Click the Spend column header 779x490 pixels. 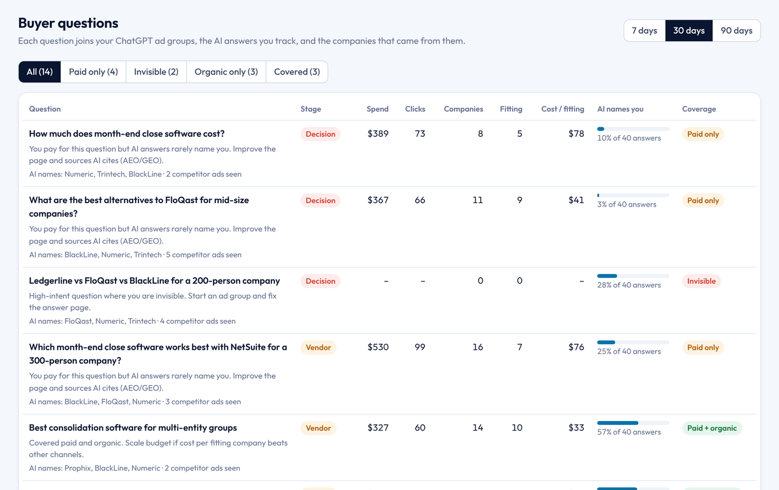(x=377, y=109)
